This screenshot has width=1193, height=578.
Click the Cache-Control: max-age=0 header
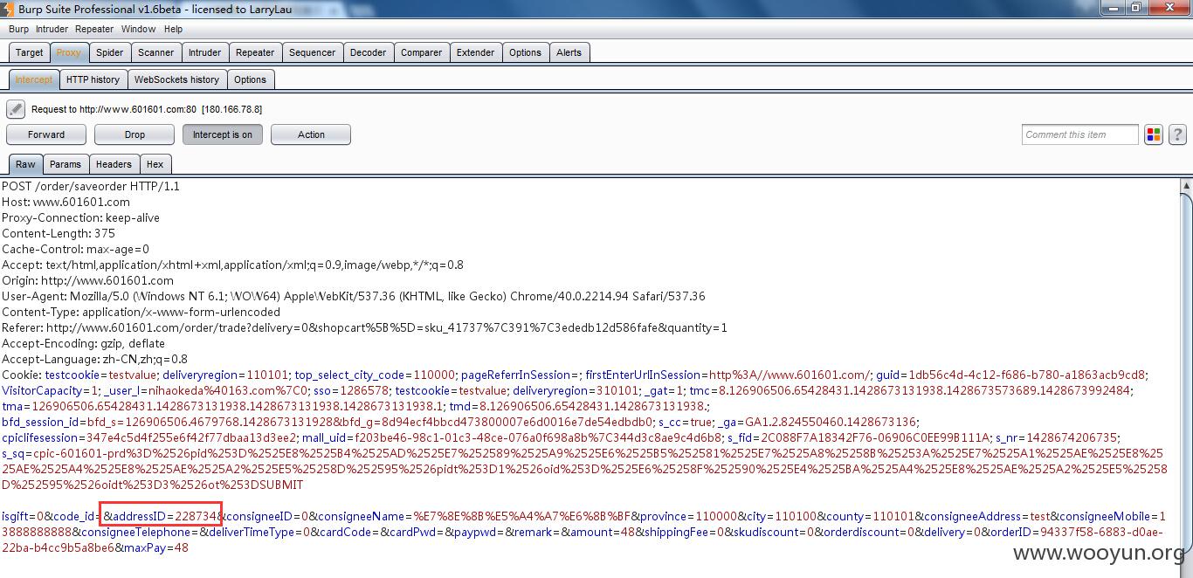pos(76,249)
